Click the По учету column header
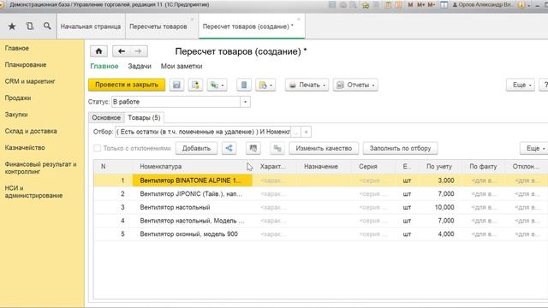Image resolution: width=548 pixels, height=308 pixels. pyautogui.click(x=439, y=167)
